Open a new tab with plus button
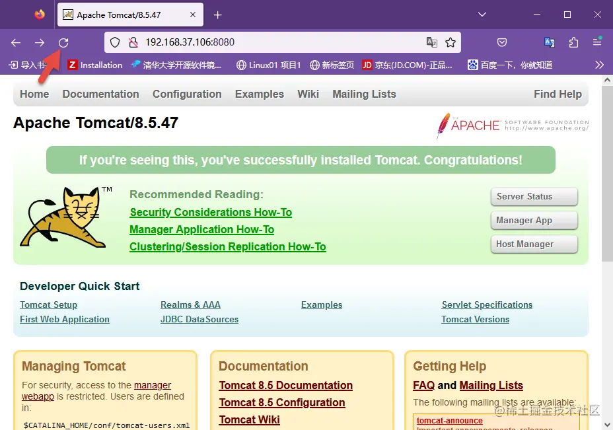 point(218,15)
